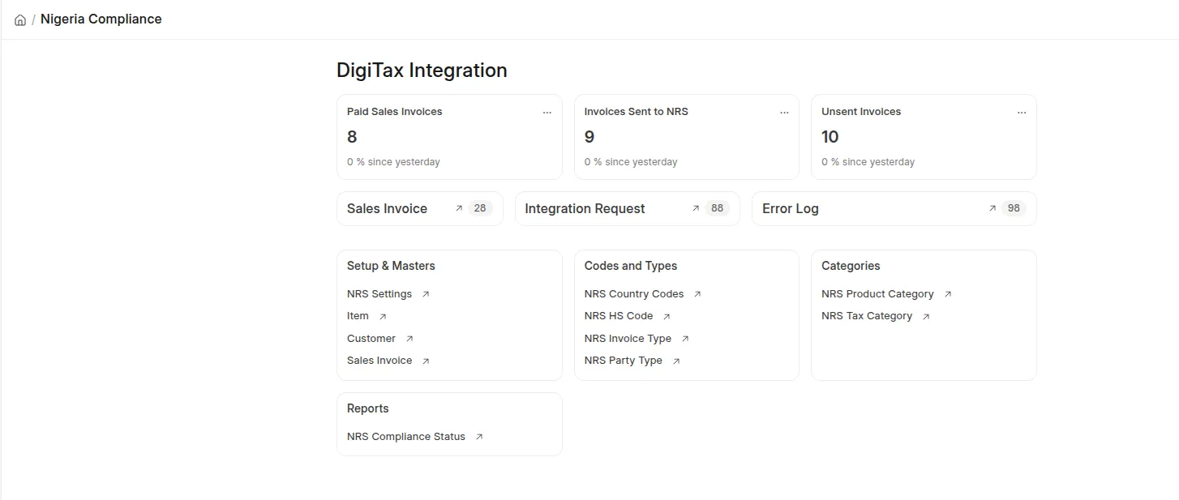Click the home icon in breadcrumb
The height and width of the screenshot is (500, 1179).
click(x=20, y=20)
